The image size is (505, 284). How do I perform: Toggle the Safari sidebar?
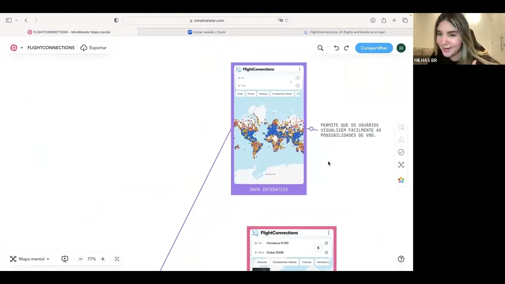[x=9, y=21]
